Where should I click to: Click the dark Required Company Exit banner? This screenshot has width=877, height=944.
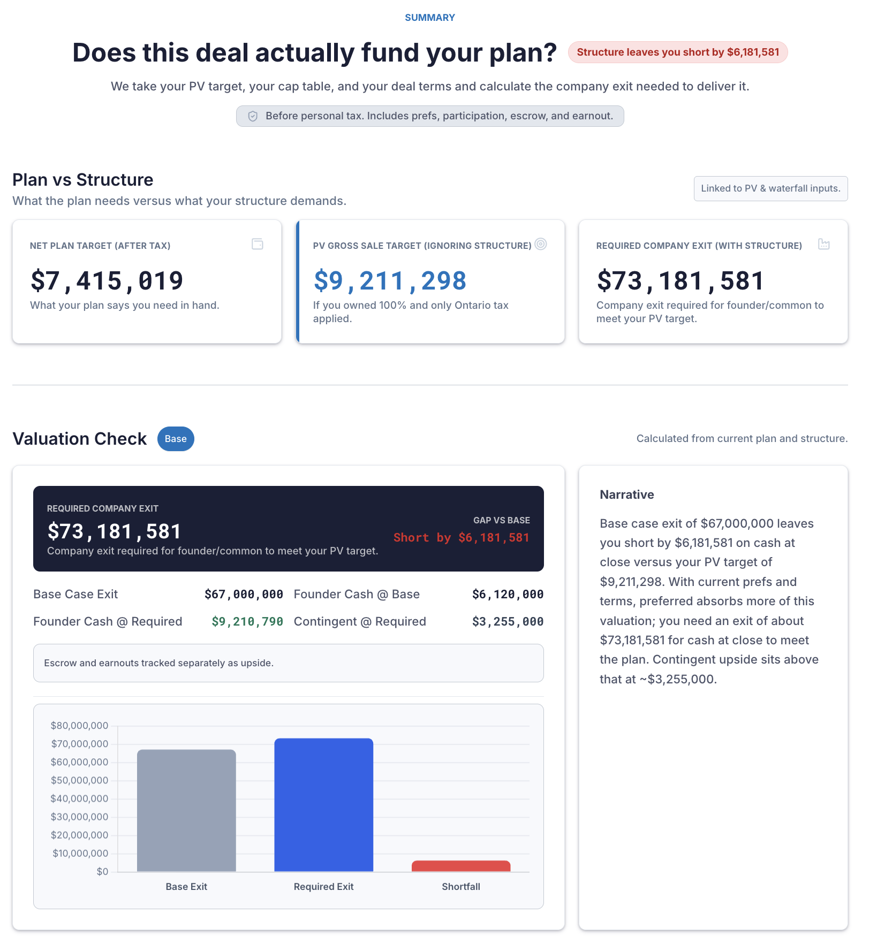pyautogui.click(x=288, y=528)
